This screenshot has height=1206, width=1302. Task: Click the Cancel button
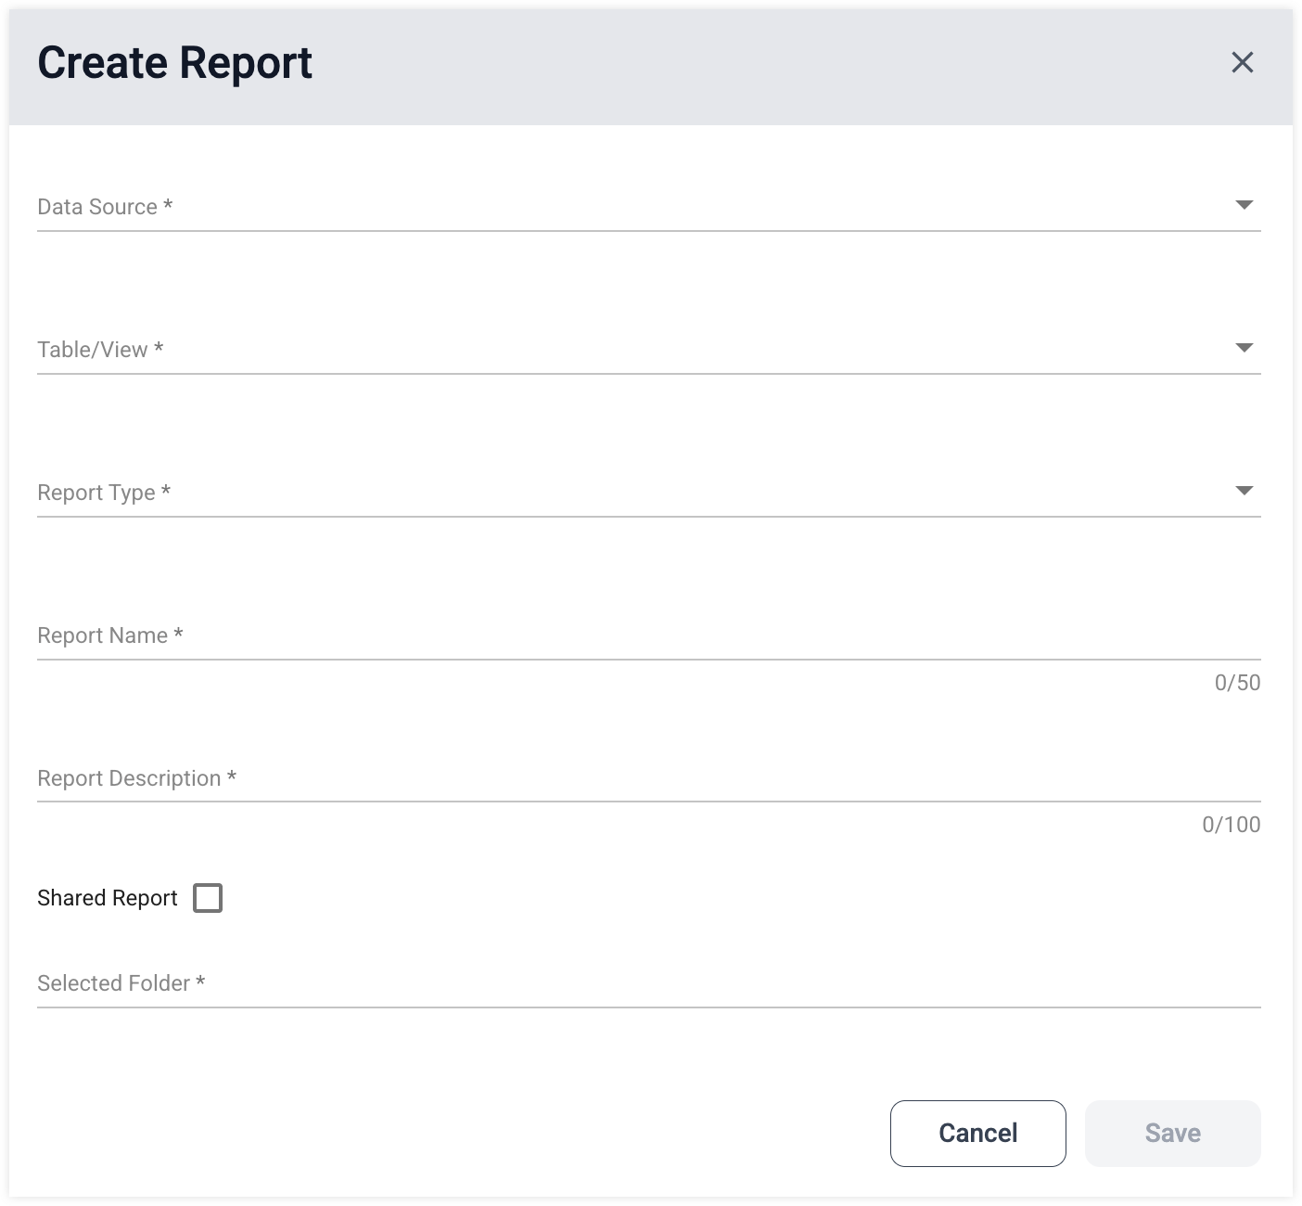pos(977,1133)
